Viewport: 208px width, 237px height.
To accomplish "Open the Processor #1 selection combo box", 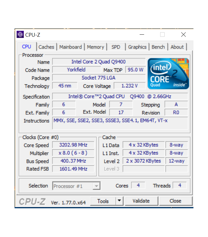I will pos(76,186).
